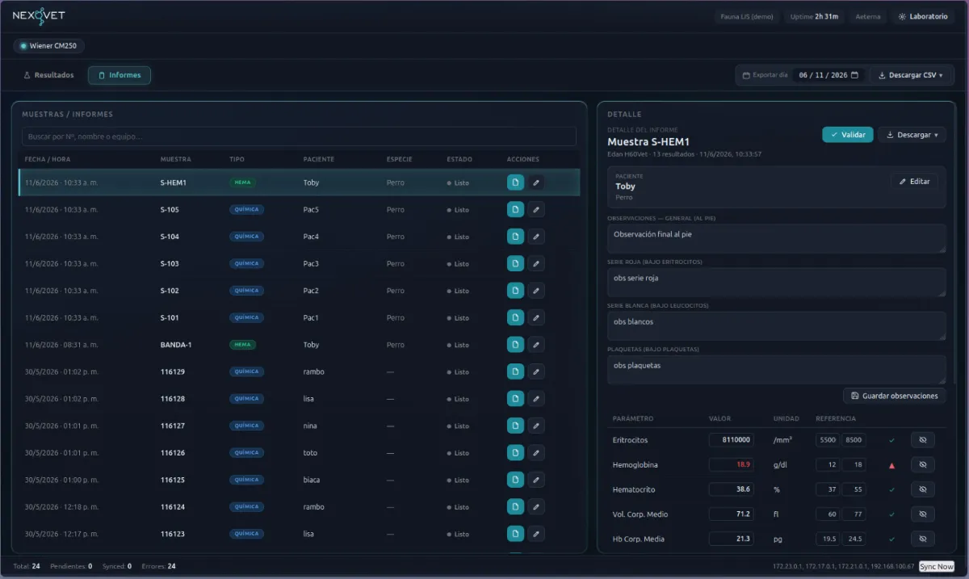Click pencil edit icon for S-102

coord(535,291)
